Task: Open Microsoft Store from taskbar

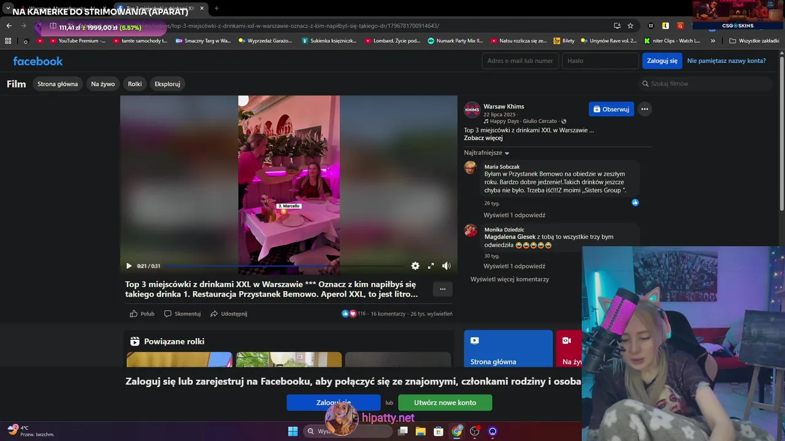Action: [x=438, y=431]
